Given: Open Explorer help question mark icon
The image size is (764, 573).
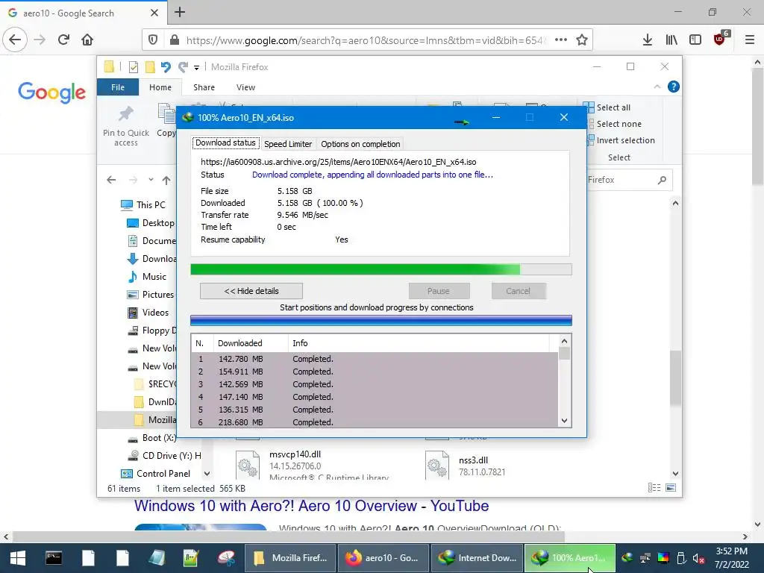Looking at the screenshot, I should click(674, 87).
